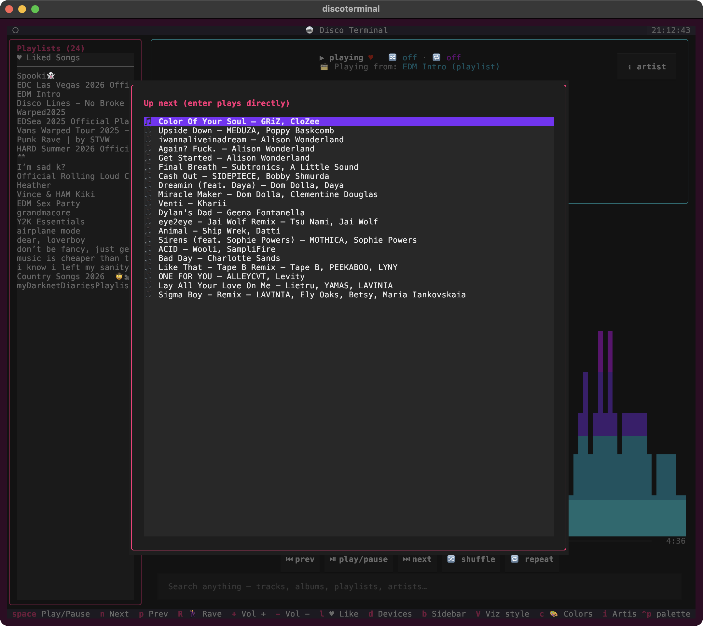
Task: Click the palette icon beside Colors shortcut
Action: [x=553, y=614]
